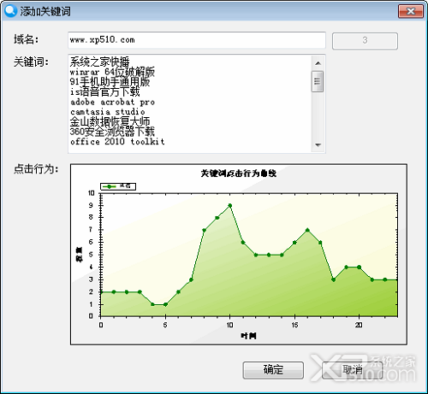Close the 添加关键词 dialog
This screenshot has width=428, height=394.
click(x=411, y=11)
